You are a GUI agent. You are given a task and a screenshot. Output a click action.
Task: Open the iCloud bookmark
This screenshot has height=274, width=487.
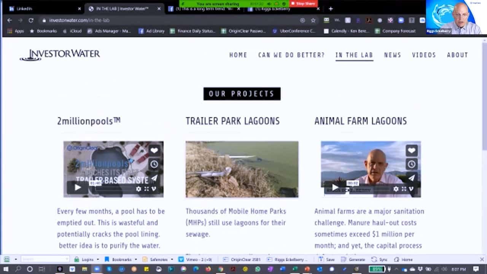pos(72,31)
